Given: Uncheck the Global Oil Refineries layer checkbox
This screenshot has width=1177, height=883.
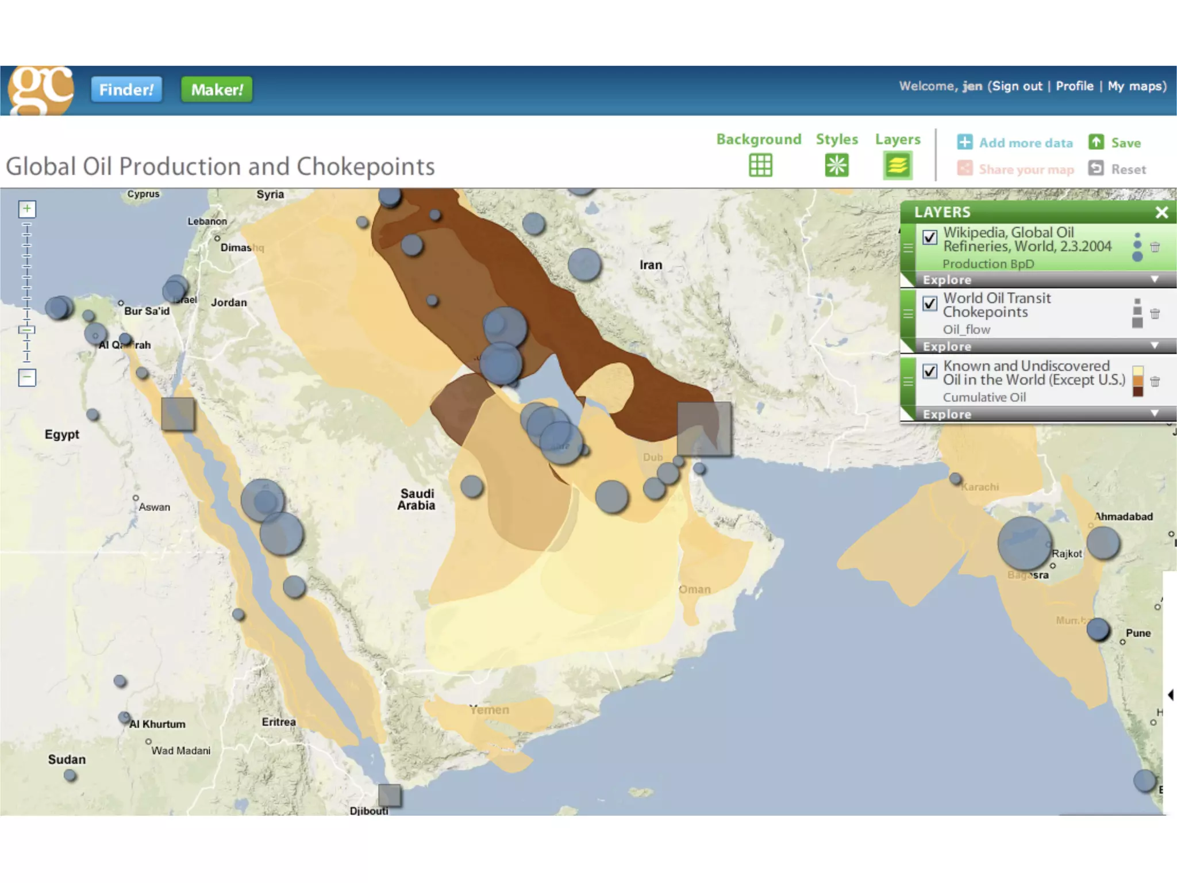Looking at the screenshot, I should pos(929,237).
